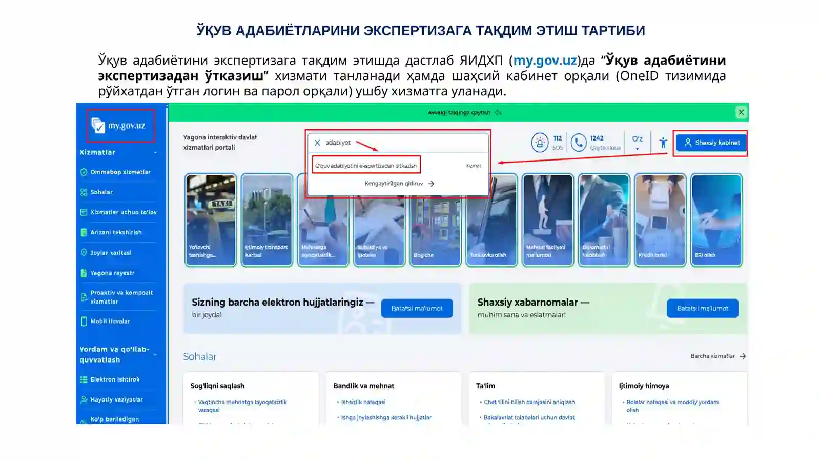Image resolution: width=820 pixels, height=461 pixels.
Task: Open Vaqtincha mehnatga layoqatsizlik varaqasi link
Action: pyautogui.click(x=242, y=406)
